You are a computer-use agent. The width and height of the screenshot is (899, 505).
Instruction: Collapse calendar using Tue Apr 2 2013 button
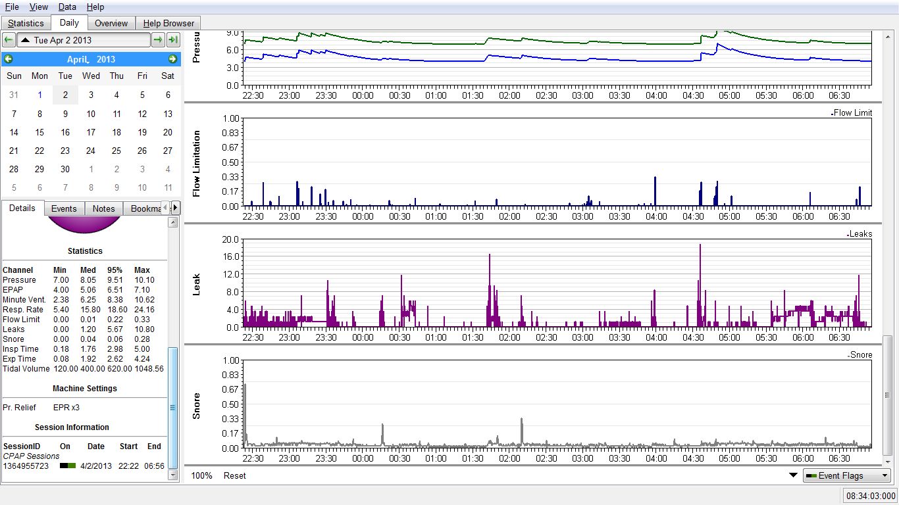click(x=84, y=40)
